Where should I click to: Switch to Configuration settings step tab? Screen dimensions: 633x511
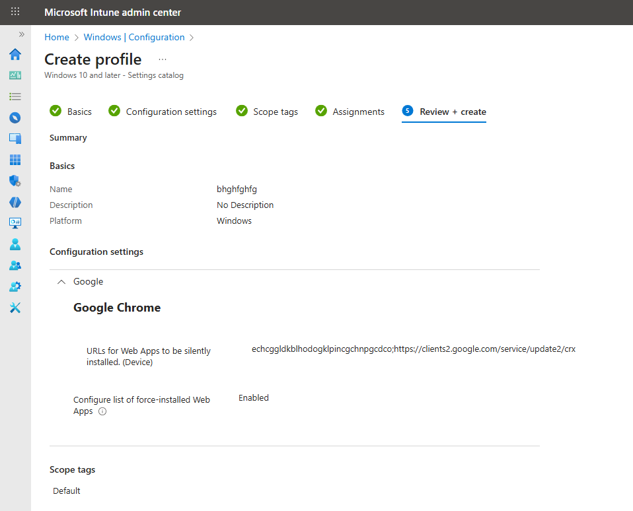pos(163,112)
